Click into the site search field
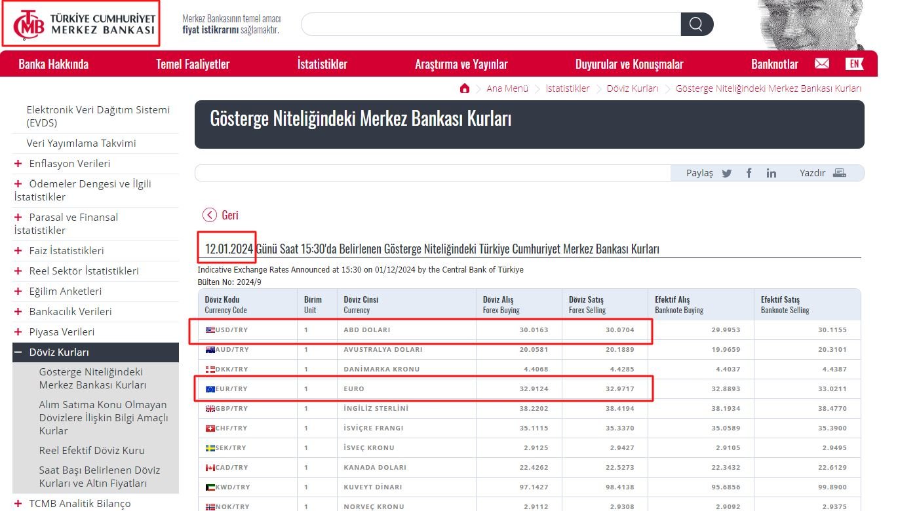This screenshot has height=511, width=898. pos(490,25)
